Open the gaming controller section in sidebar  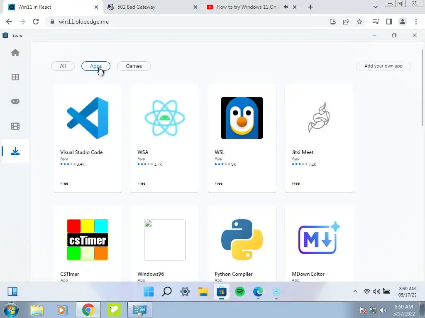coord(15,101)
